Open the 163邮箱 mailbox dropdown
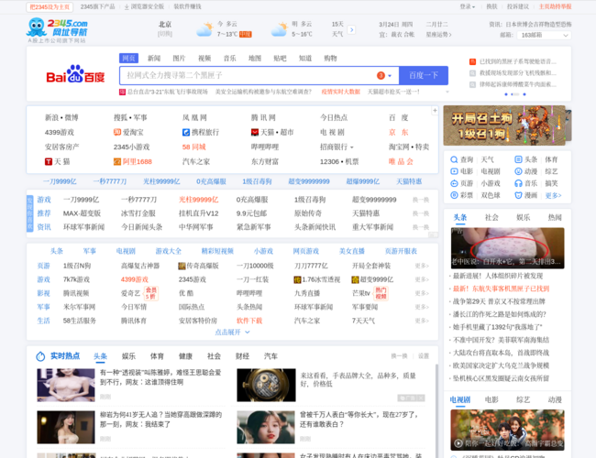Viewport: 596px width, 458px height. 544,36
